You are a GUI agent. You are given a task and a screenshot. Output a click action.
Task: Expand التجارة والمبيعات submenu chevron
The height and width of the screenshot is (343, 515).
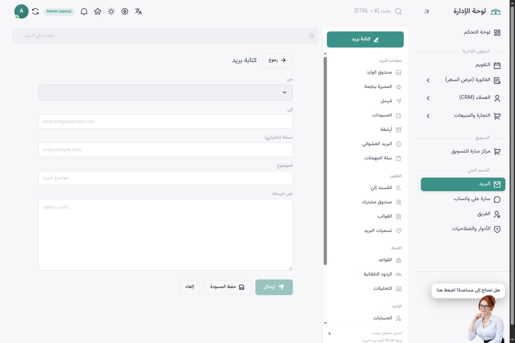[428, 116]
